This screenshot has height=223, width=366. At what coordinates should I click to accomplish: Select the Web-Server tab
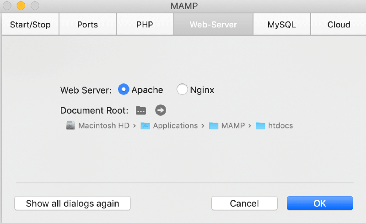coord(213,24)
